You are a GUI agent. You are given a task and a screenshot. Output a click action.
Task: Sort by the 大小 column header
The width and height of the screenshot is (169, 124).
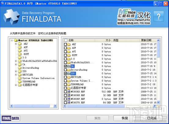(104, 40)
